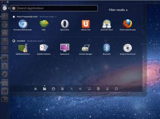Launch Firefox Web Browser

128,25
